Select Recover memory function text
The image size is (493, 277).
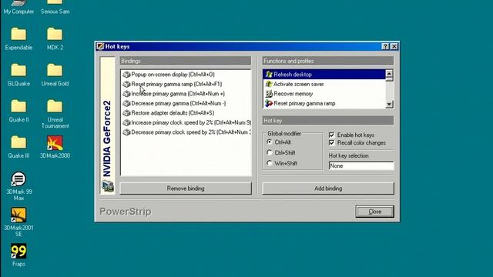coord(293,94)
